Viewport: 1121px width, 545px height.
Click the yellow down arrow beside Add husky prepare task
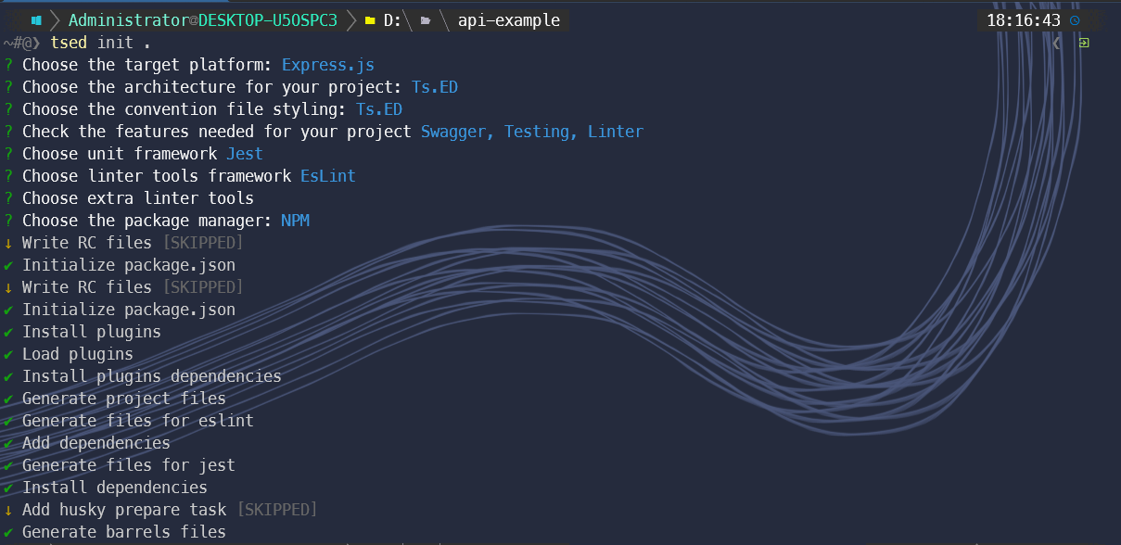tap(8, 510)
